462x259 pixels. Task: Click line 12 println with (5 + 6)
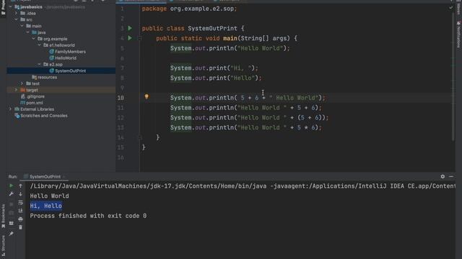point(249,117)
